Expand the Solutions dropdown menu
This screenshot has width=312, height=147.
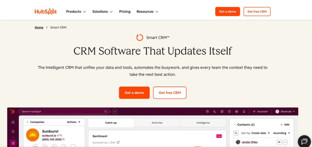click(102, 12)
